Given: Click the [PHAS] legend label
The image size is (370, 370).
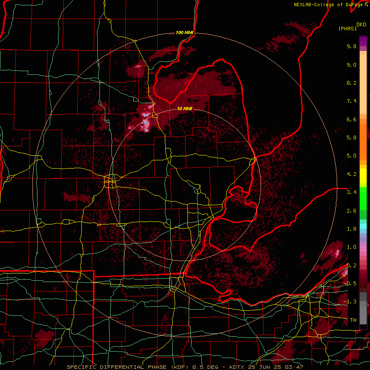Looking at the screenshot, I should [347, 29].
